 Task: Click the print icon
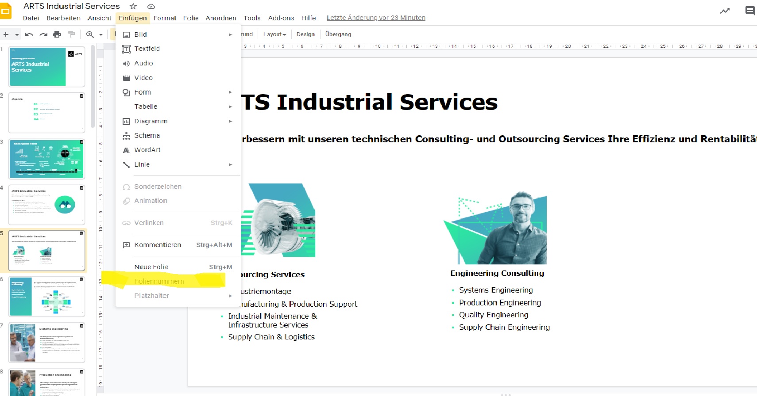click(57, 34)
